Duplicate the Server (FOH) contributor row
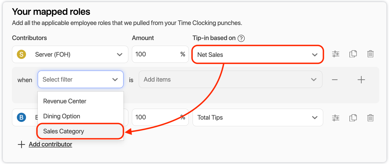 click(353, 54)
